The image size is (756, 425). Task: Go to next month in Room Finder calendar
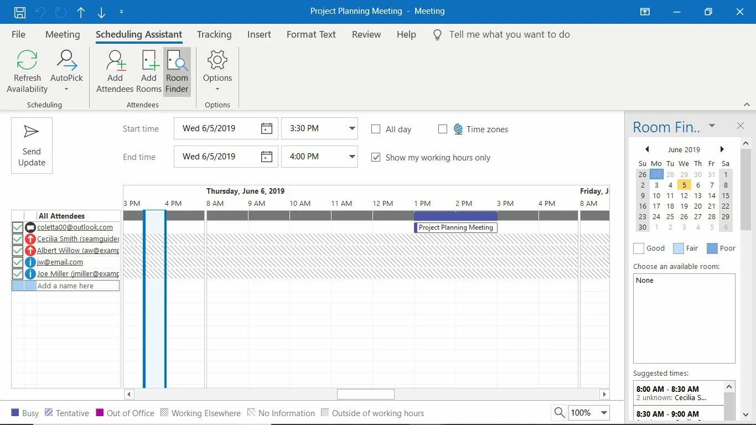[722, 149]
